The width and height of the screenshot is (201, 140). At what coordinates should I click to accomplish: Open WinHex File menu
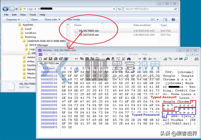(46, 54)
